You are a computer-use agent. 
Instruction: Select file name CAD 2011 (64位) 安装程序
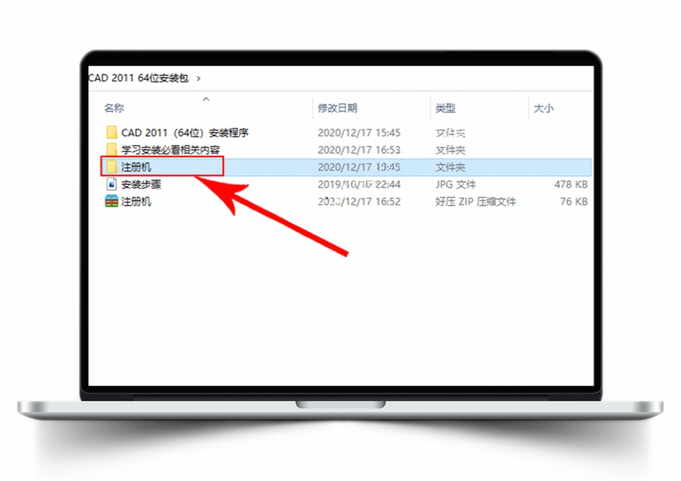[x=185, y=132]
